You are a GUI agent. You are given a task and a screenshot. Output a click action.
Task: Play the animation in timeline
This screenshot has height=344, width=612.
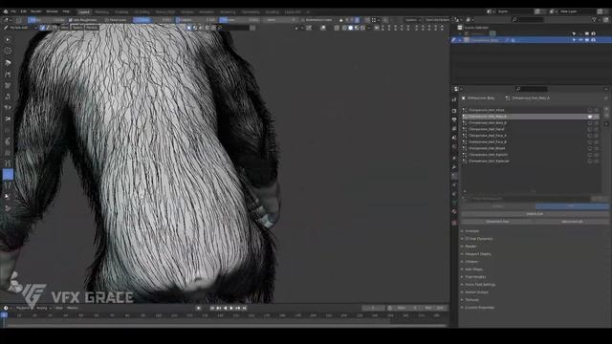click(231, 308)
